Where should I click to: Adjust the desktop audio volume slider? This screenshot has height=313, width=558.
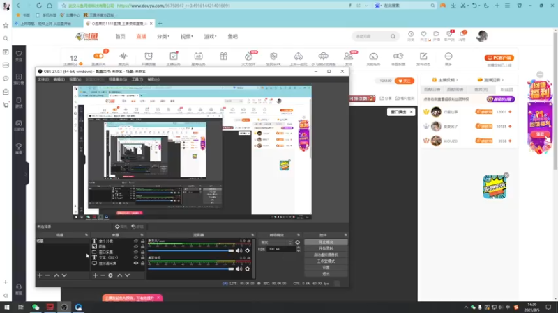click(191, 268)
